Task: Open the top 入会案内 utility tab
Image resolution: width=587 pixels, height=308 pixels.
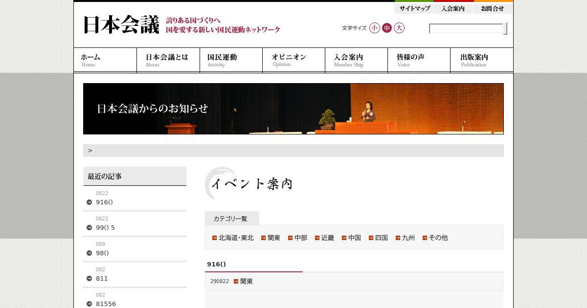Action: coord(453,8)
